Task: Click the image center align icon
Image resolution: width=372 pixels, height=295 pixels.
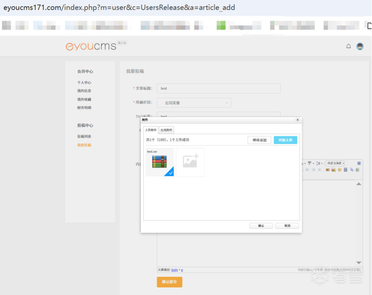Action: click(x=320, y=169)
